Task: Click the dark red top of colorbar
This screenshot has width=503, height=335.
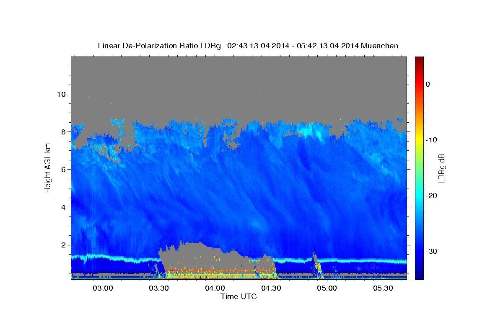Action: pos(419,59)
